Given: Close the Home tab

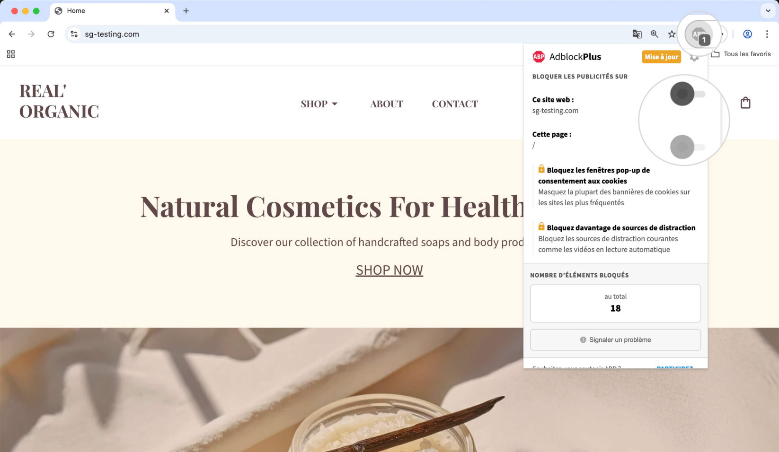Looking at the screenshot, I should [167, 11].
